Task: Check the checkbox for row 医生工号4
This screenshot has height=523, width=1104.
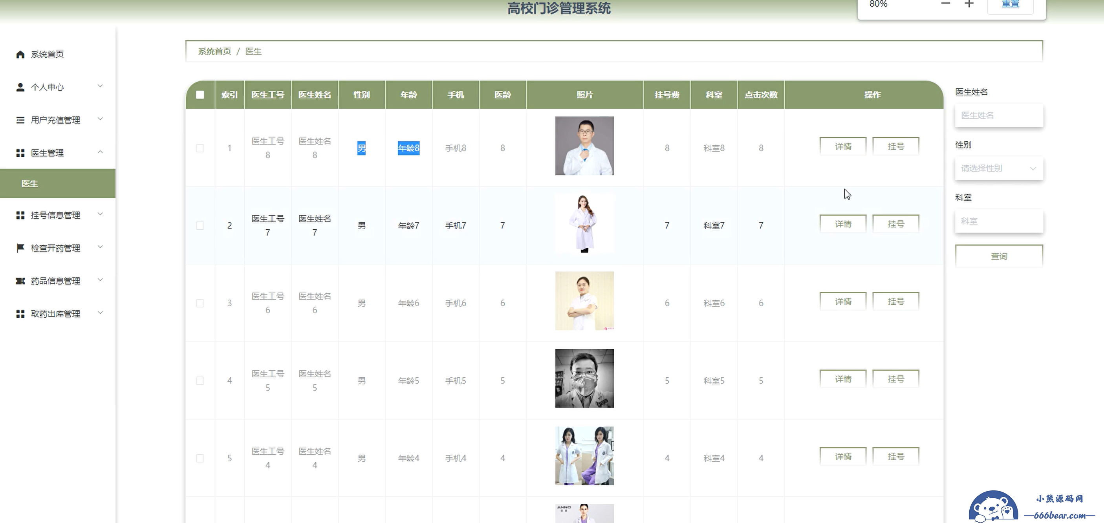Action: pyautogui.click(x=200, y=458)
